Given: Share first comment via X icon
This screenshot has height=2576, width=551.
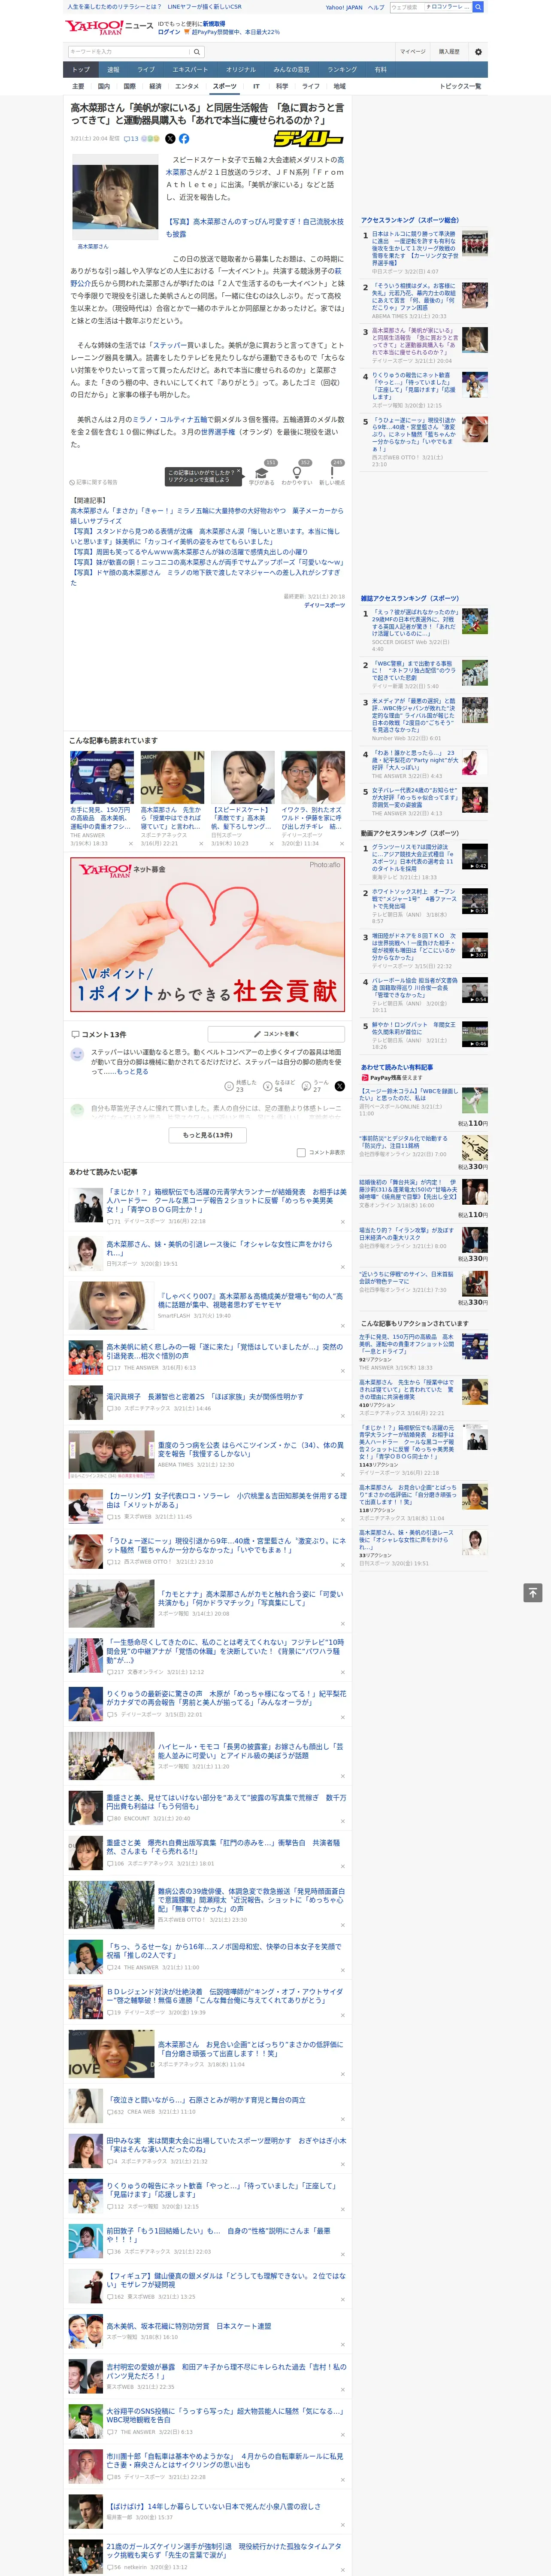Looking at the screenshot, I should (340, 1086).
